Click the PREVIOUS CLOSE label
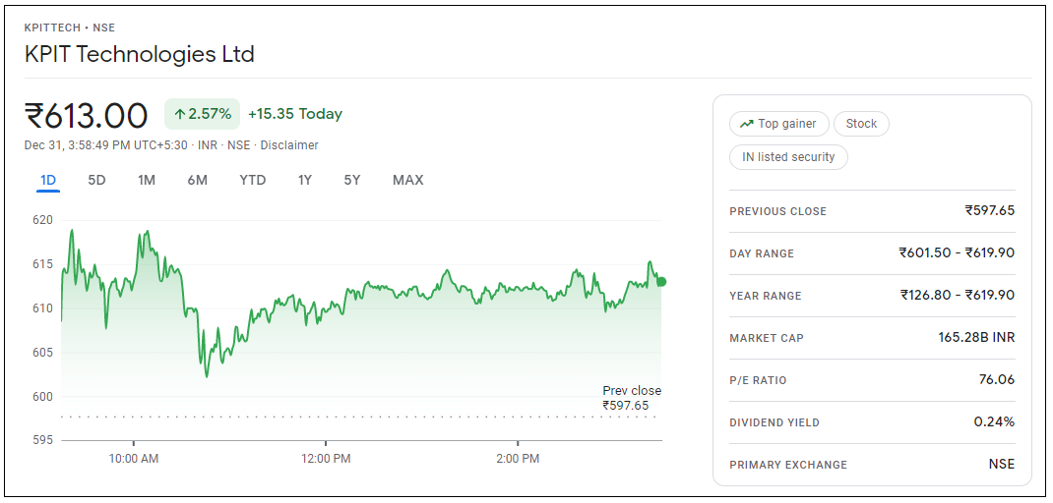Viewport: 1053px width, 503px height. pos(777,211)
